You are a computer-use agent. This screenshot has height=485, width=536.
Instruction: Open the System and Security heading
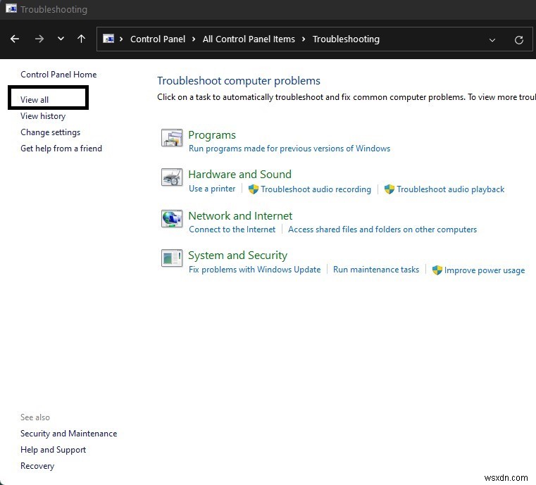pyautogui.click(x=238, y=256)
